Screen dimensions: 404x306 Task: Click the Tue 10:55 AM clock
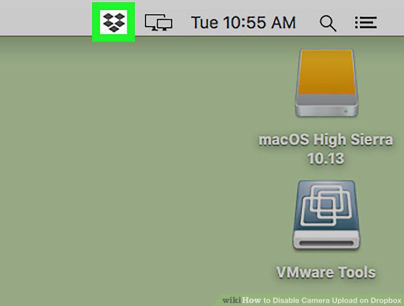point(243,22)
